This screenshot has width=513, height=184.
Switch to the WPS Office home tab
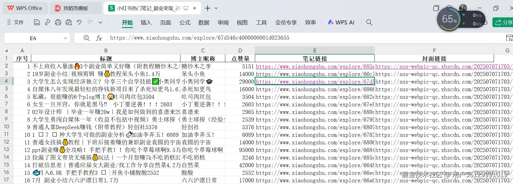[x=25, y=8]
